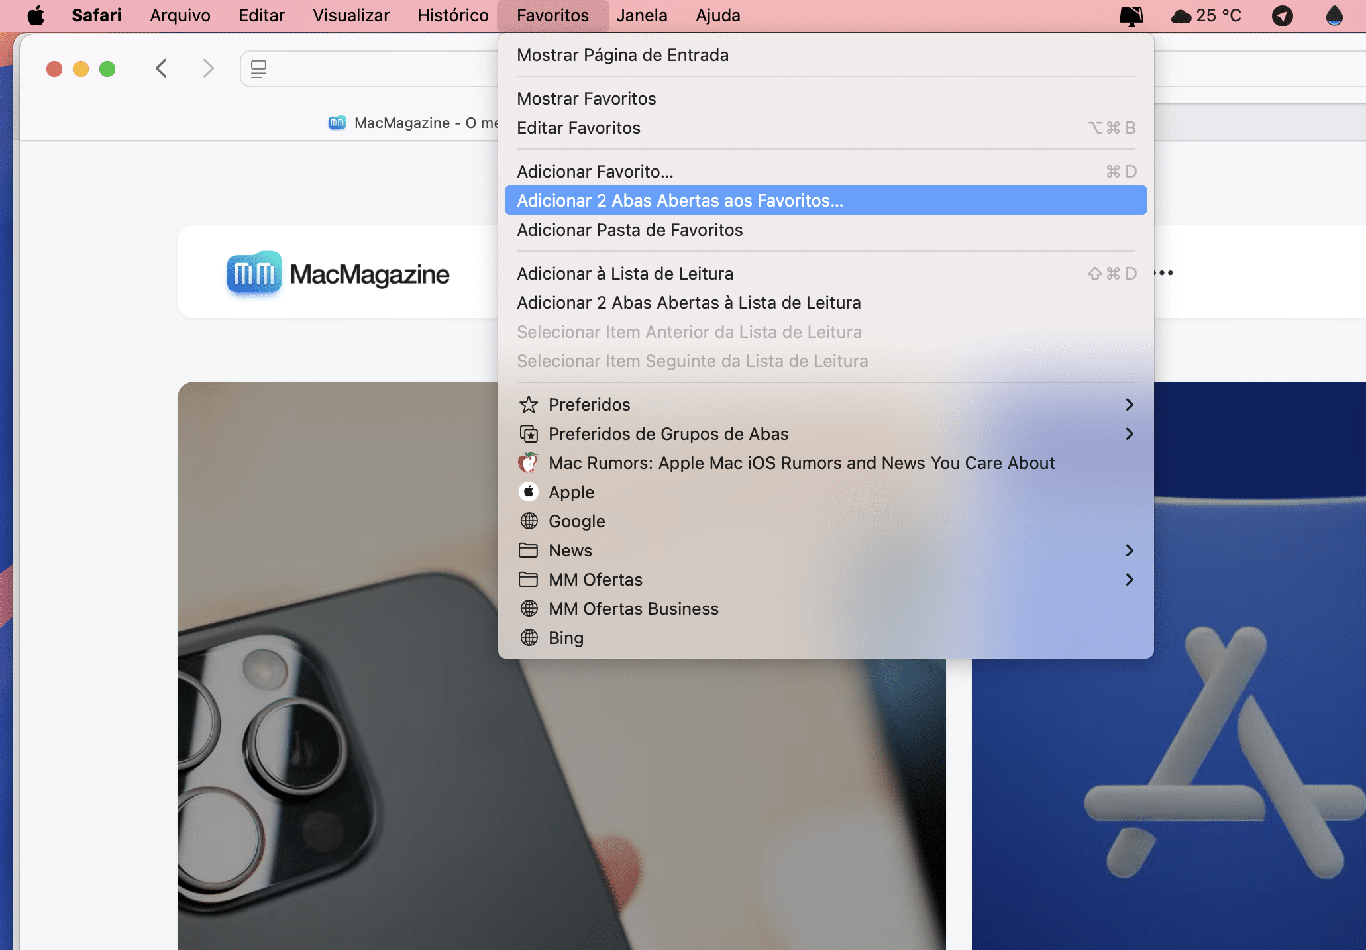Click the water drop menu bar icon
The width and height of the screenshot is (1366, 950).
[1334, 15]
